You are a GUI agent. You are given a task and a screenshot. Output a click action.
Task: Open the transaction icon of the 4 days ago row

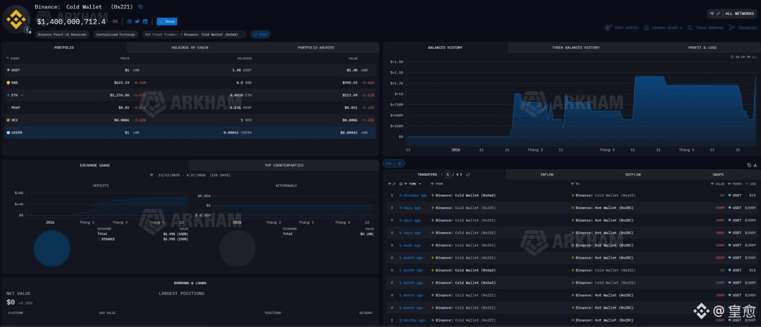coord(391,208)
